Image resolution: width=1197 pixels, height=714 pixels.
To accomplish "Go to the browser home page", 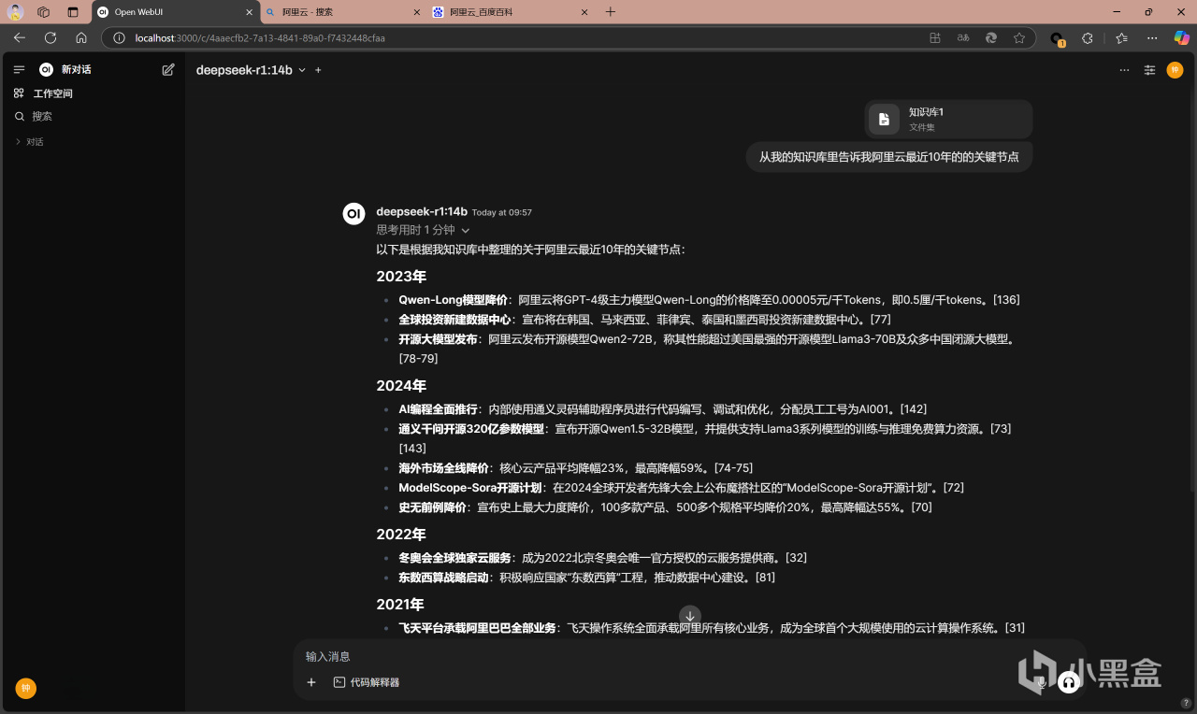I will pos(81,38).
